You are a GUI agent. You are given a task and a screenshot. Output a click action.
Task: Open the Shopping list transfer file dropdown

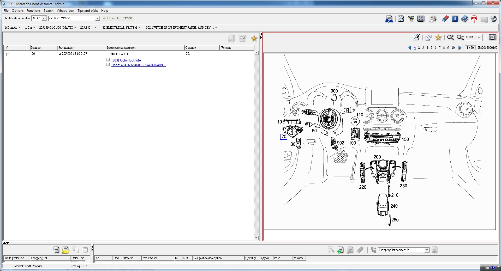point(427,250)
